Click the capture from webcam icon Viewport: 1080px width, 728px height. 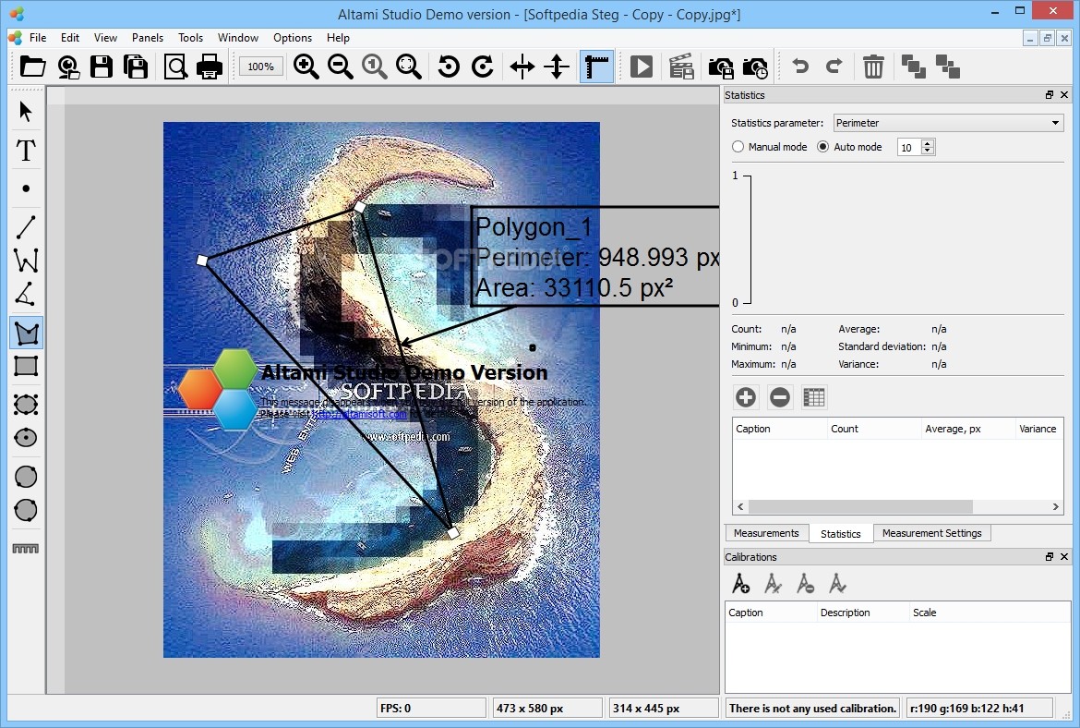coord(68,67)
